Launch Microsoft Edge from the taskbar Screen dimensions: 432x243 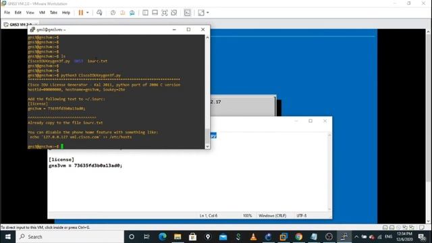pos(162,237)
